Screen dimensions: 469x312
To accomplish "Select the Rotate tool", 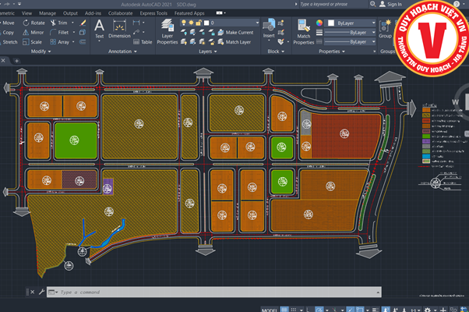I will tap(33, 23).
